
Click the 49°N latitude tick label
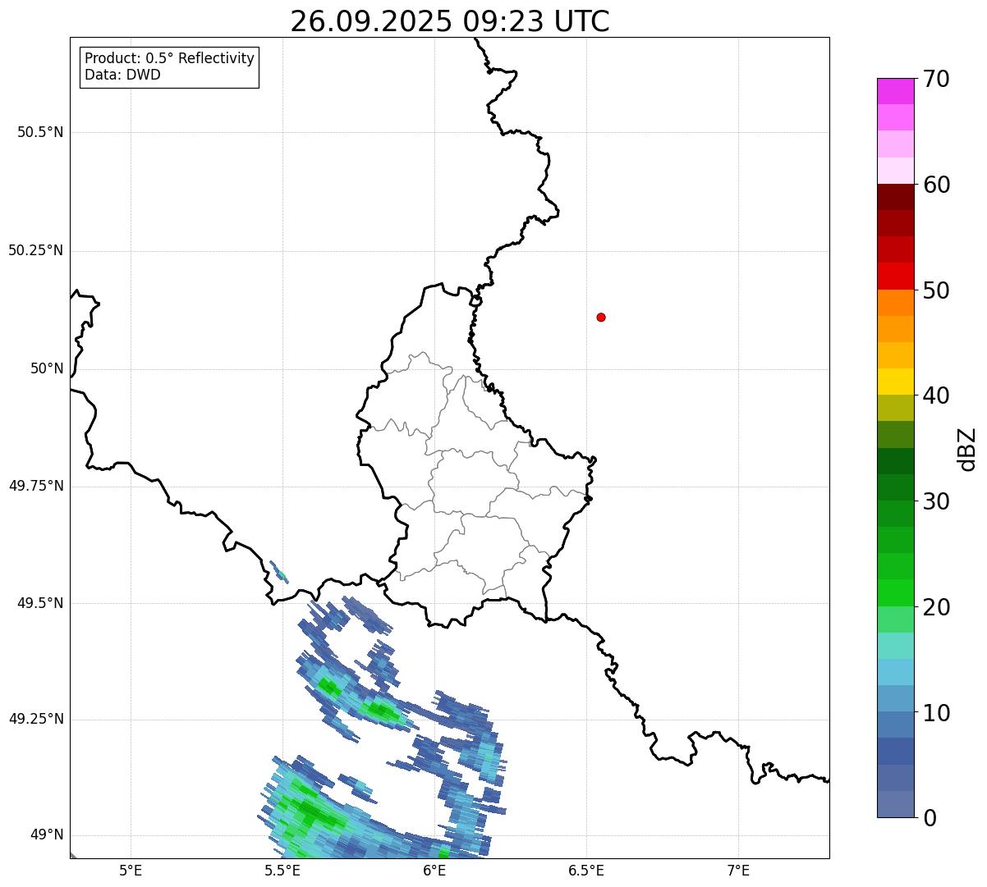(47, 834)
